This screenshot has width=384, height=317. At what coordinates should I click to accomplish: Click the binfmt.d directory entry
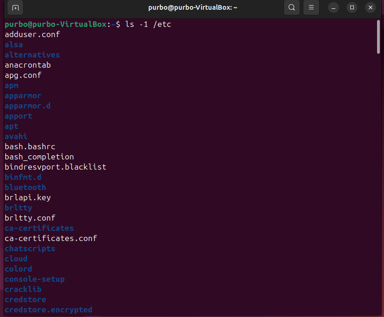click(x=23, y=178)
